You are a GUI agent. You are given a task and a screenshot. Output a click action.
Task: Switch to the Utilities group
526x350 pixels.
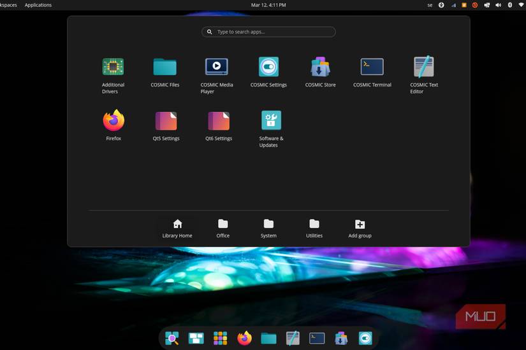coord(314,228)
